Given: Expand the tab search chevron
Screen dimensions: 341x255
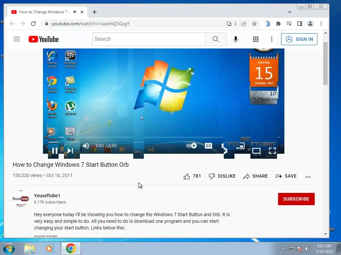Looking at the screenshot, I should pyautogui.click(x=289, y=12).
